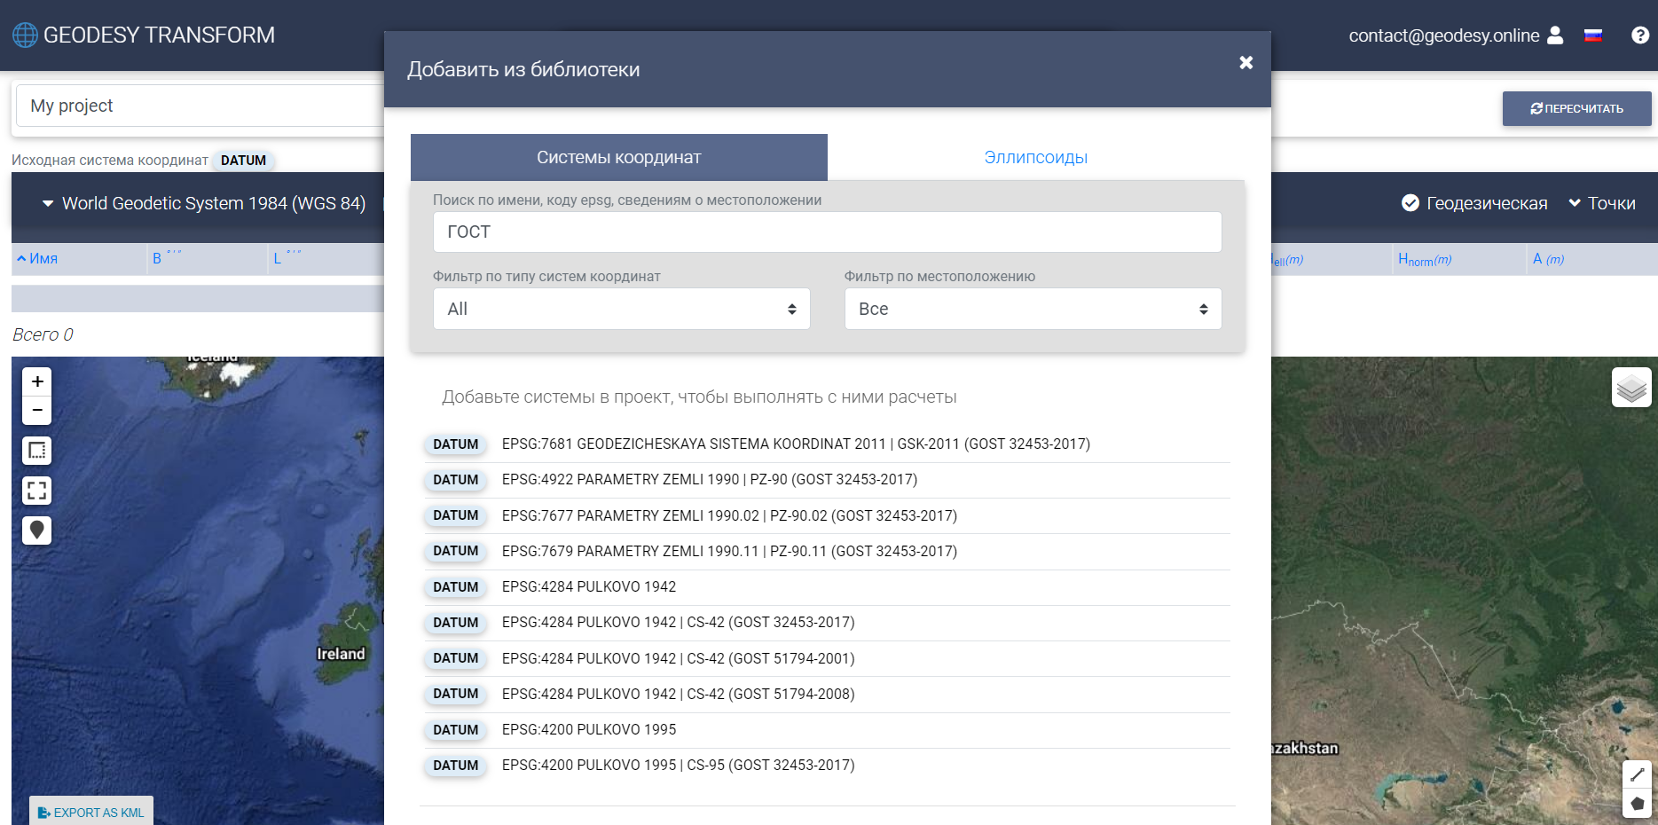
Task: Open the map layers switcher
Action: point(1631,388)
